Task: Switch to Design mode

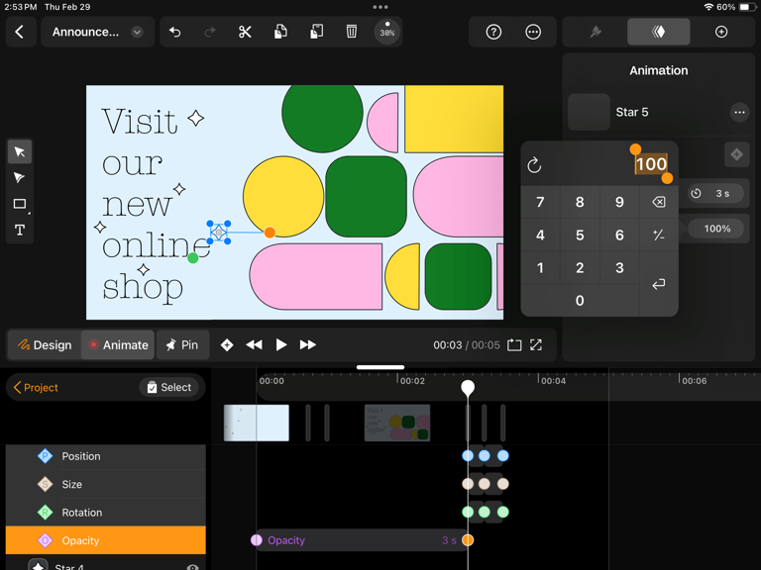Action: coord(45,345)
